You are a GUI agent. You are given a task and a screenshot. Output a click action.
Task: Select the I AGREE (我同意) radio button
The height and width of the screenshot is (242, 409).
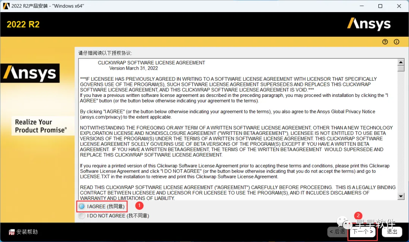(82, 206)
